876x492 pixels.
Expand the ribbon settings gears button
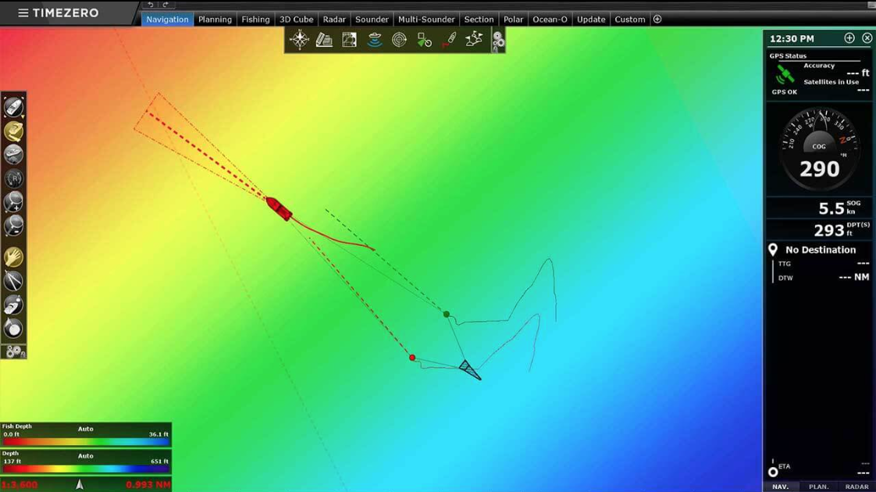(x=498, y=41)
